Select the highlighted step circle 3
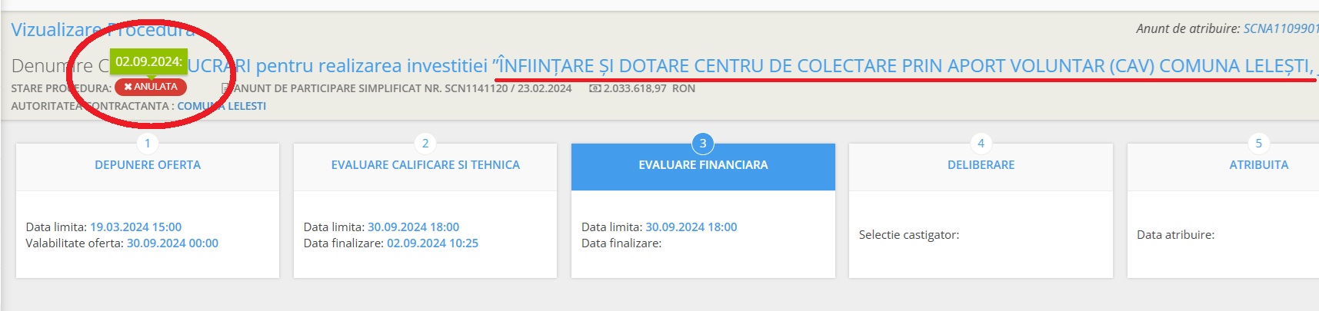 tap(703, 143)
